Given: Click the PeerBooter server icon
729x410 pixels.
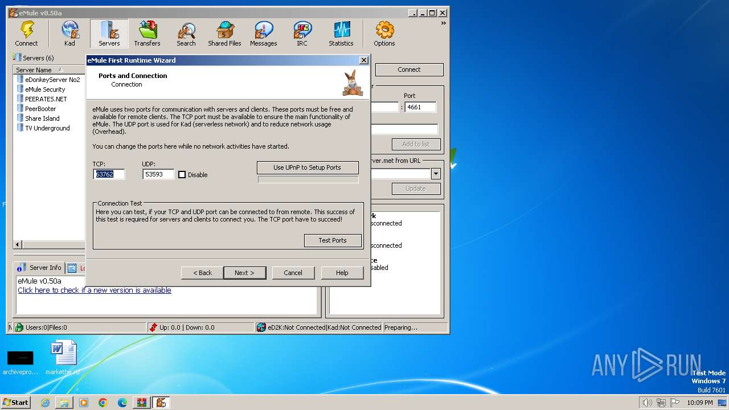Looking at the screenshot, I should pos(20,109).
